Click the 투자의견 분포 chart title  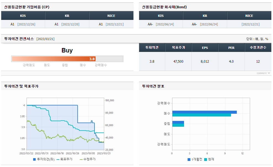153,86
